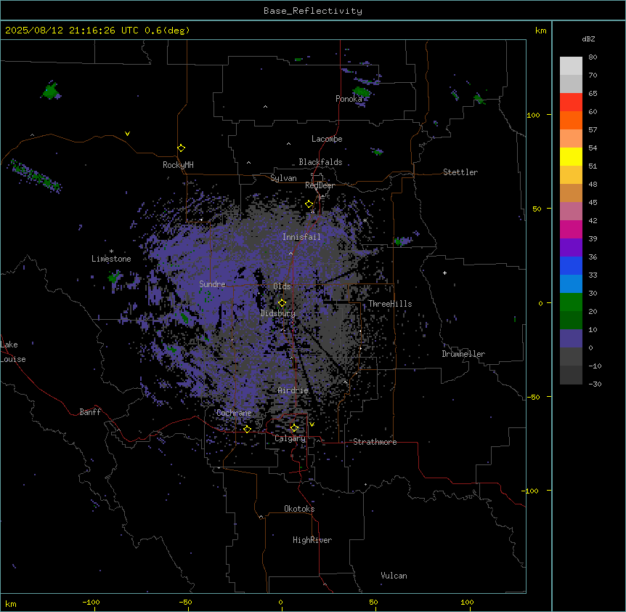Select the magenta 39-42 dBZ legend swatch
This screenshot has width=626, height=612.
click(571, 229)
